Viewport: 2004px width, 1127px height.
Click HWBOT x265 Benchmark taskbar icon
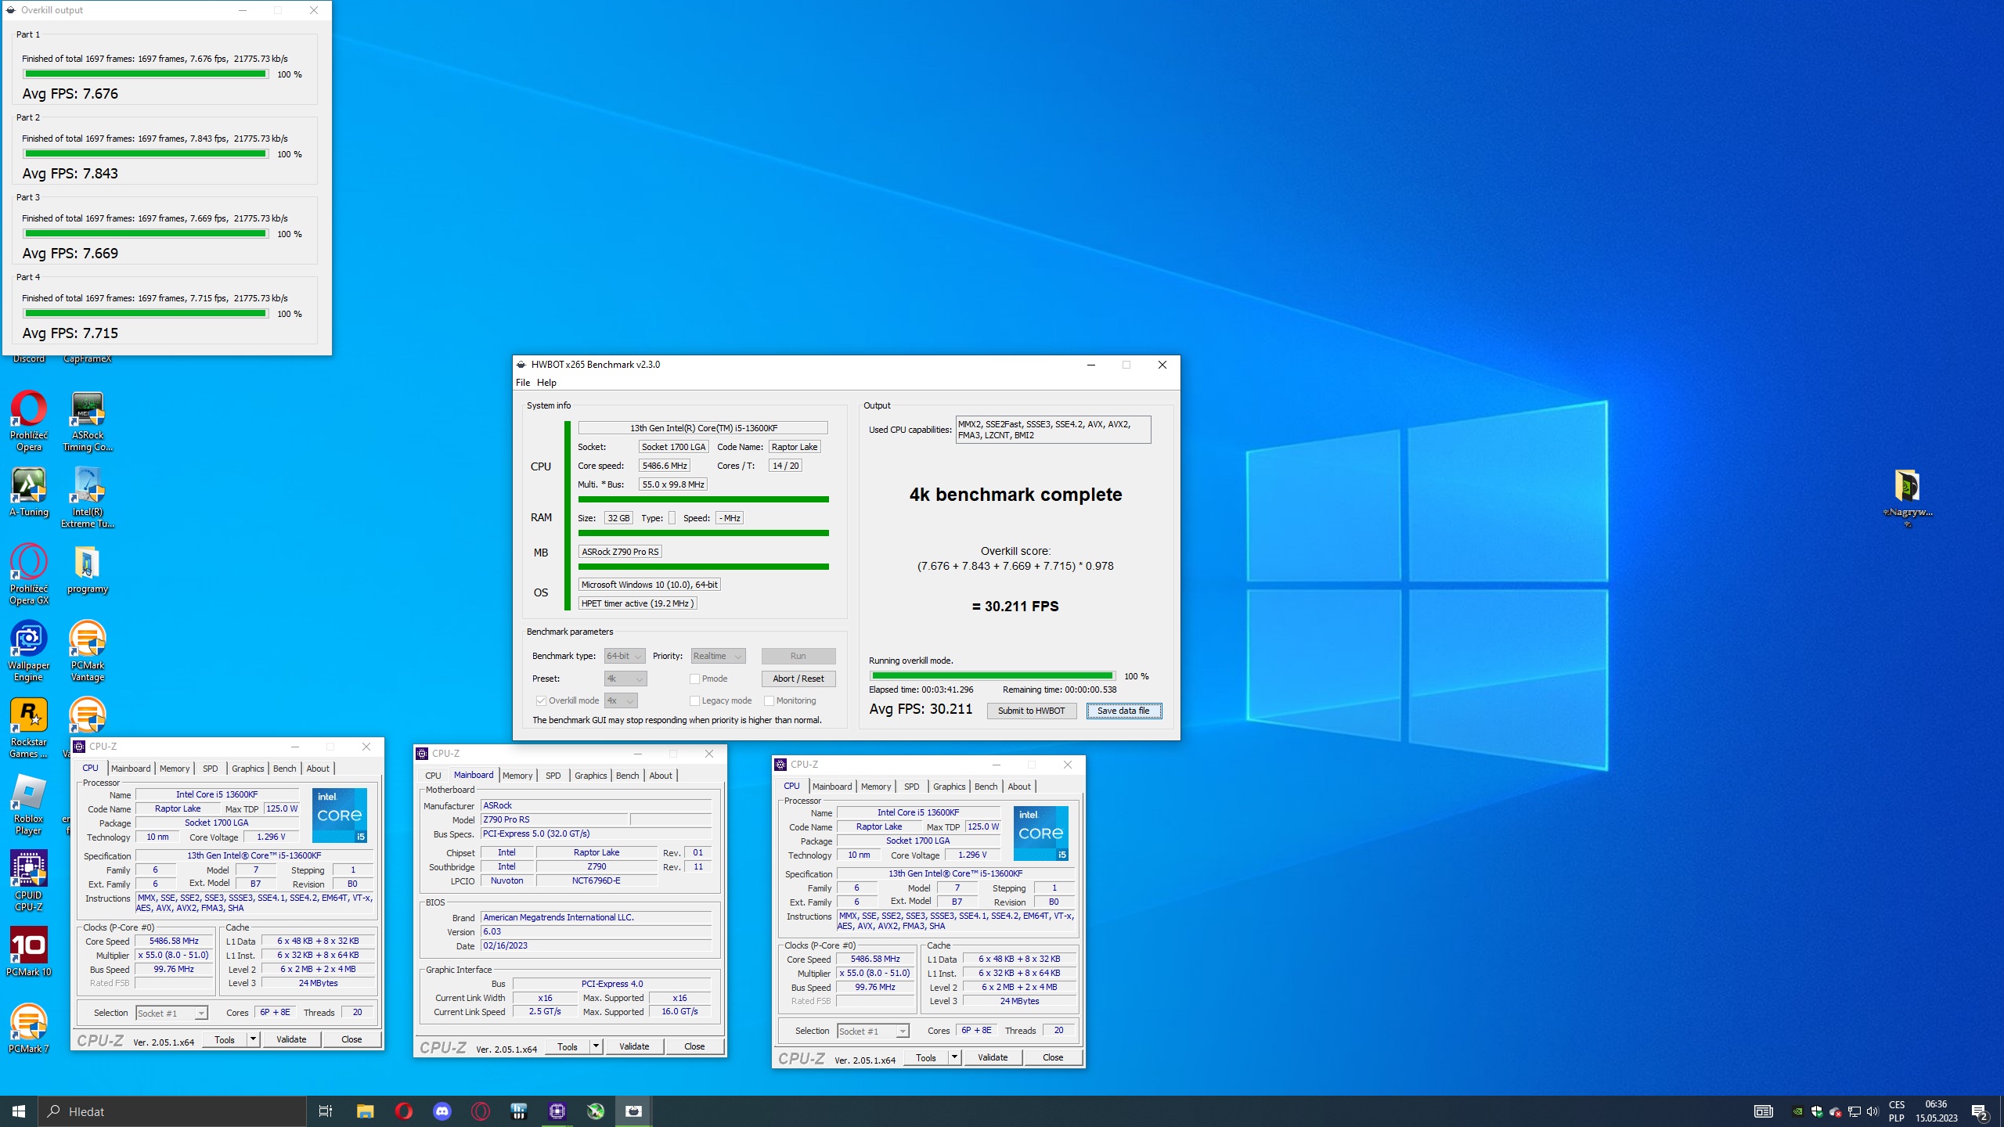point(634,1111)
